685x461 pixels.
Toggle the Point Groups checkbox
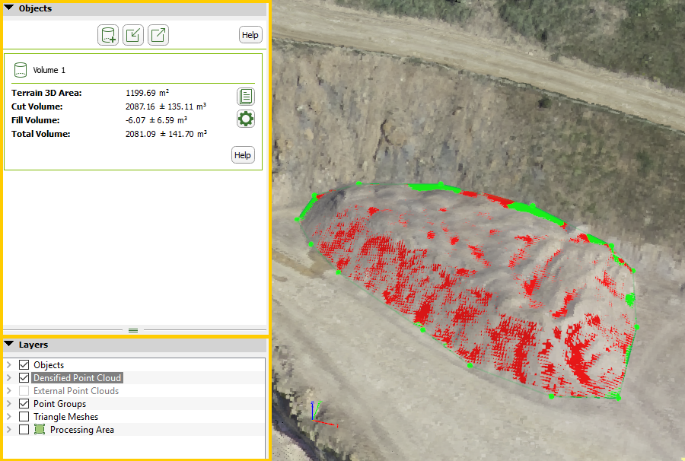[x=24, y=404]
